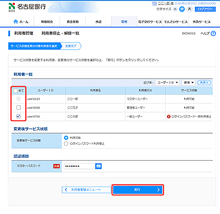Click the home icon in navigation bar

pyautogui.click(x=15, y=21)
